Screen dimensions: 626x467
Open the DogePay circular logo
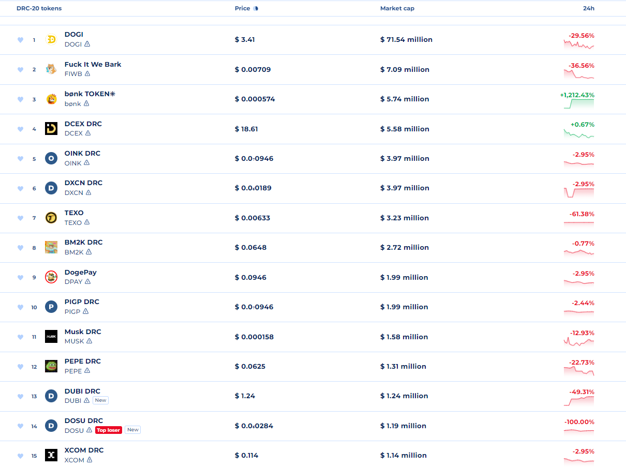tap(51, 277)
